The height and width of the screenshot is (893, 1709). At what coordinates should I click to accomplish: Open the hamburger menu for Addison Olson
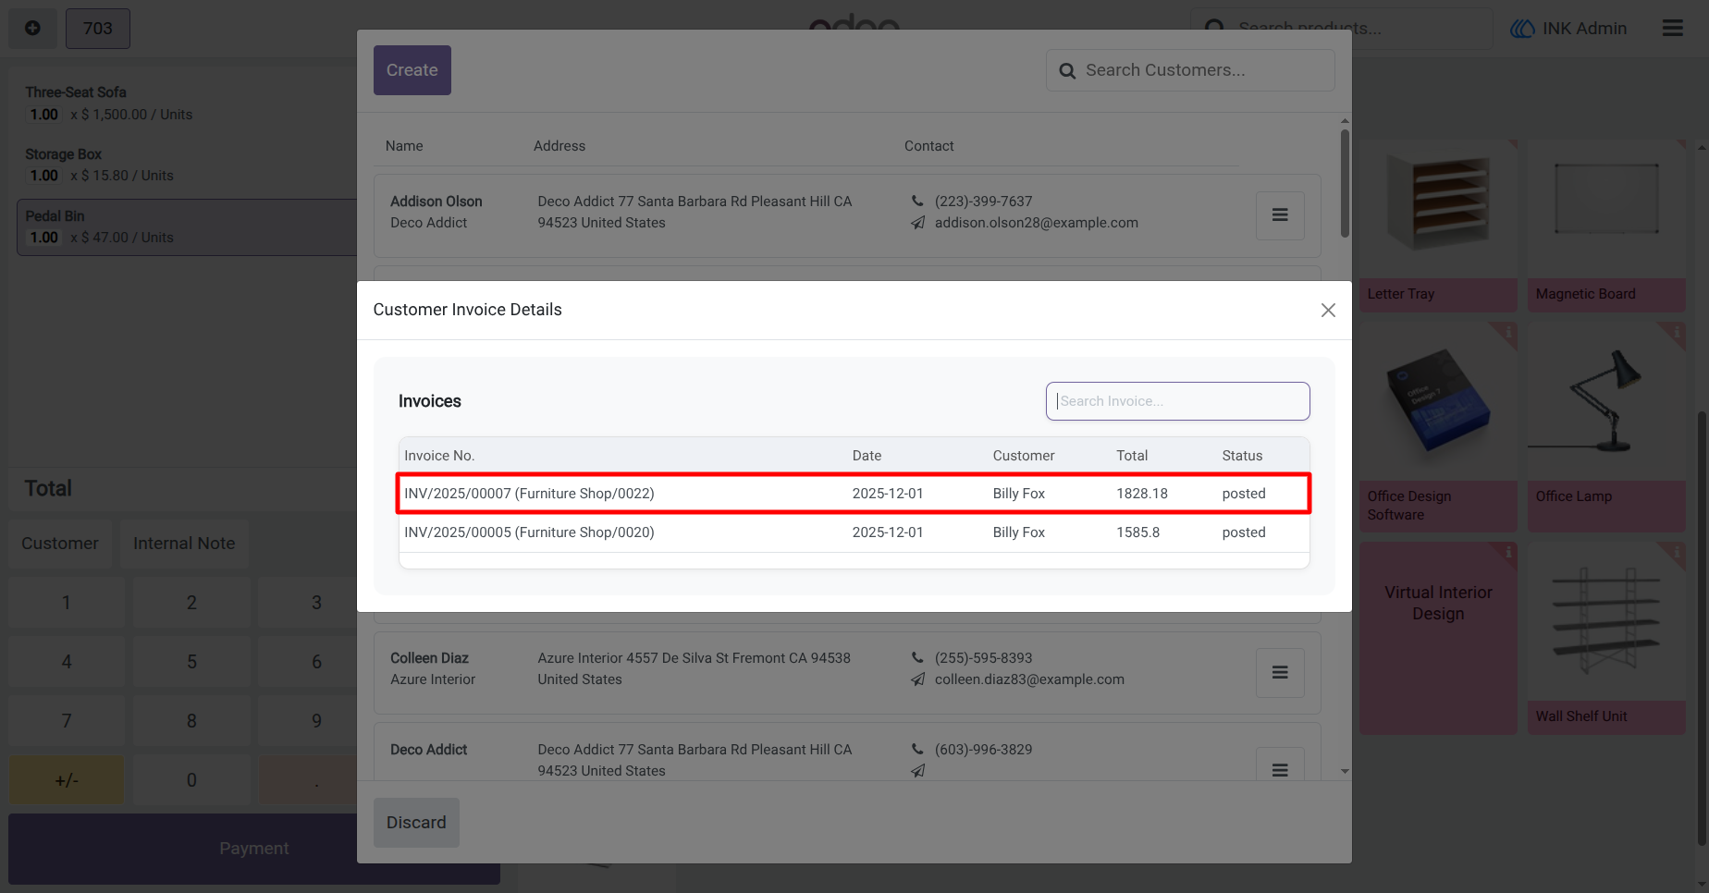1280,215
